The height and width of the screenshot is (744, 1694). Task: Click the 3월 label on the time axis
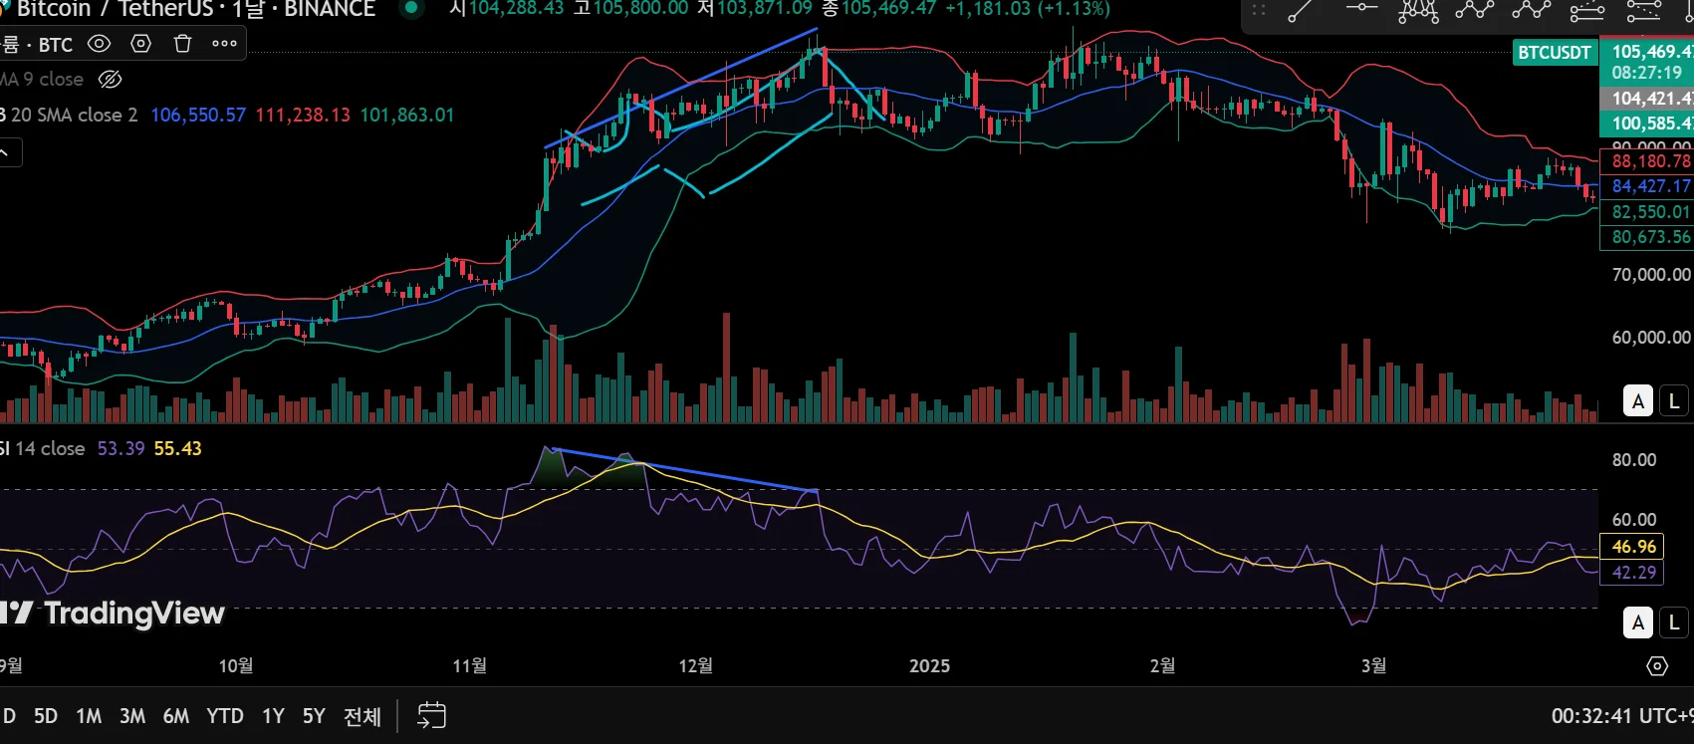click(1373, 666)
